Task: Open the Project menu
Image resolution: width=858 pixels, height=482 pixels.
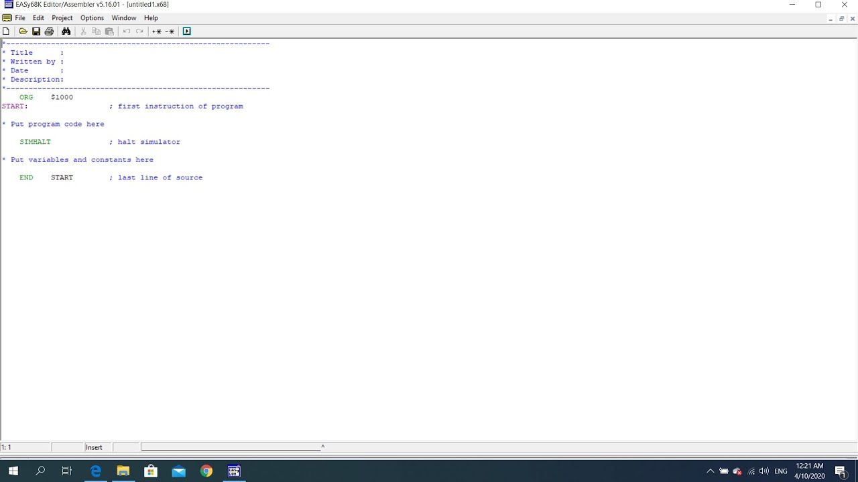Action: [x=62, y=18]
